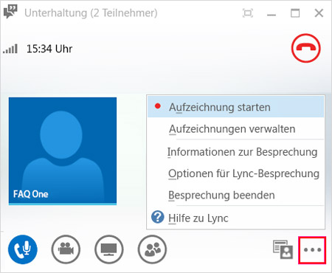Minimize the Unterhaltung window

pos(272,15)
